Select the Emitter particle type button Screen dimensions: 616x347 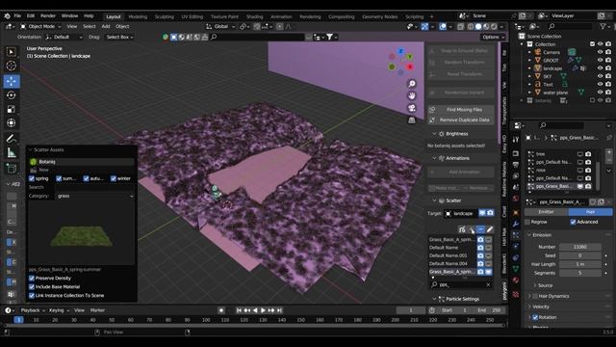[x=546, y=212]
